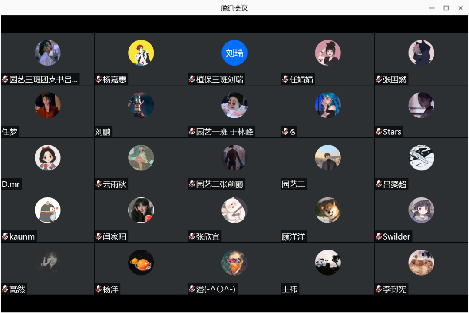Click the muted mic icon next to 任娟娟

285,80
